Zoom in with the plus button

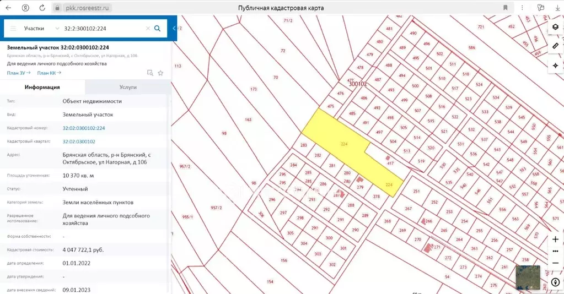pos(555,239)
